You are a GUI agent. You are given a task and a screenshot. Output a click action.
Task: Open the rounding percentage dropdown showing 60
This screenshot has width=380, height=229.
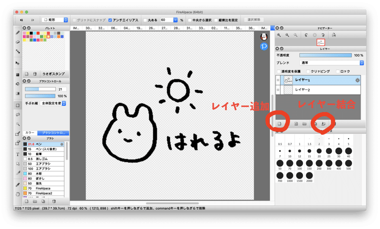point(175,20)
